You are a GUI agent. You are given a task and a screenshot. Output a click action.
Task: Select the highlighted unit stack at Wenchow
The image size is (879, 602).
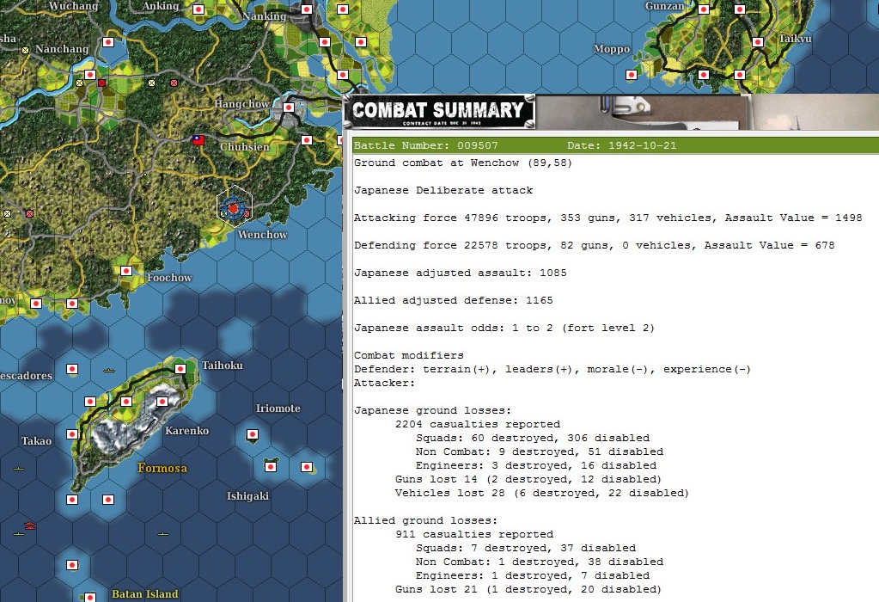tap(235, 208)
